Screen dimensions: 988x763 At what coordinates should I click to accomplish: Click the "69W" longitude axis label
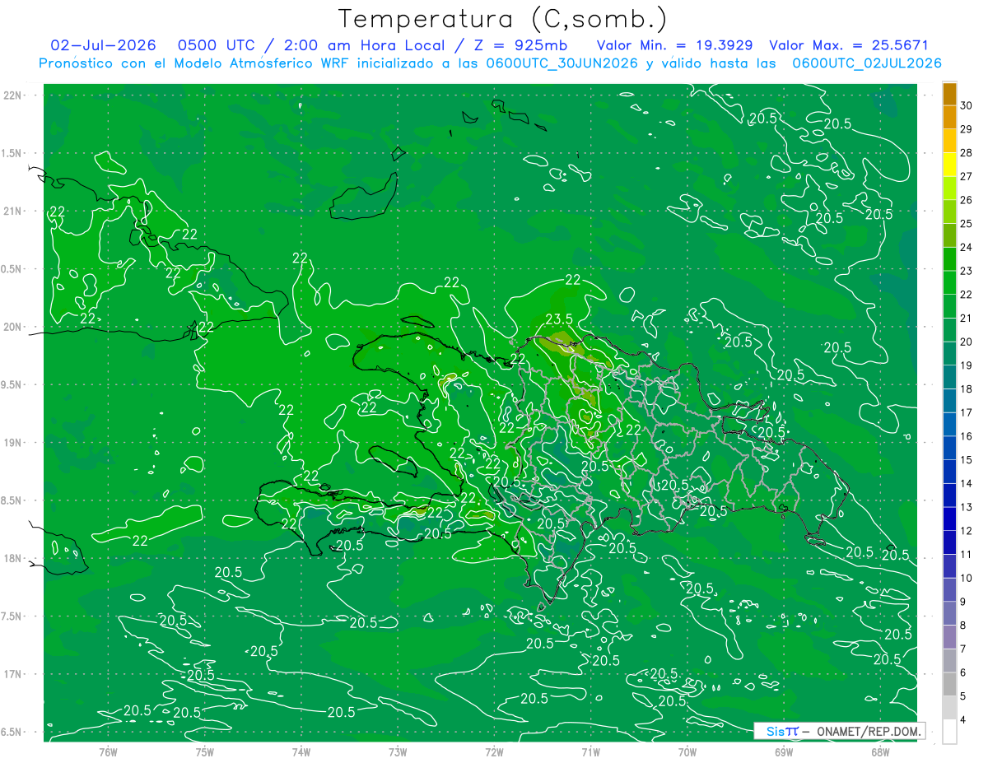[x=784, y=752]
